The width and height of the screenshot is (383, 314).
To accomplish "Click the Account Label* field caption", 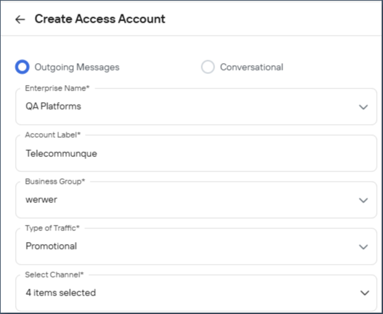I will 53,135.
